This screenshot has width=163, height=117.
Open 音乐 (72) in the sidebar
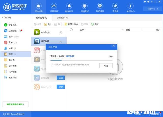[16, 42]
